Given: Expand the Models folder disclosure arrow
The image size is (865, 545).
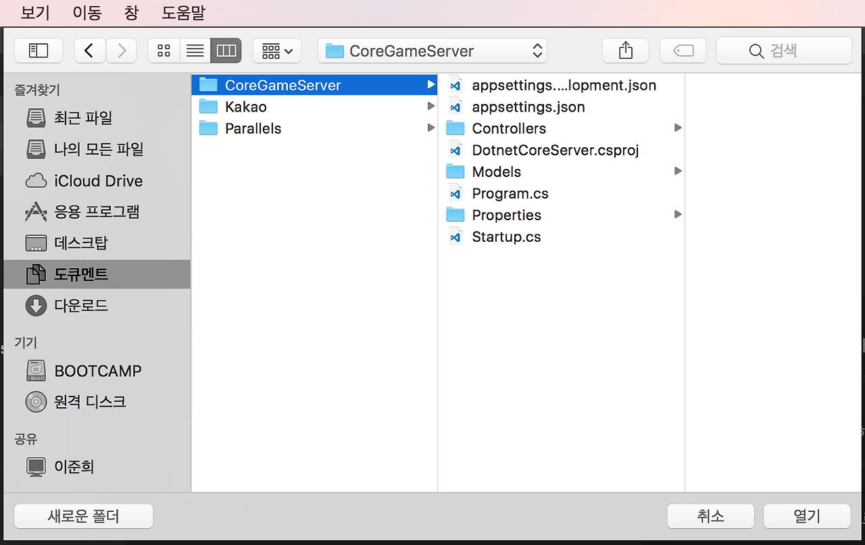Looking at the screenshot, I should [x=678, y=172].
